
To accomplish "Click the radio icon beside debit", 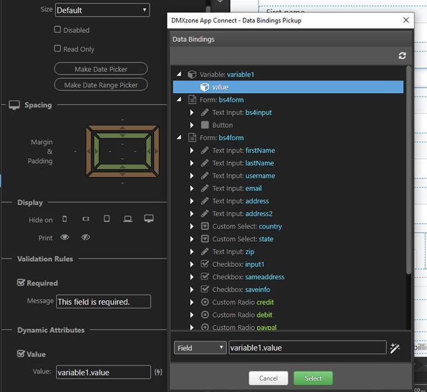I will [x=205, y=314].
